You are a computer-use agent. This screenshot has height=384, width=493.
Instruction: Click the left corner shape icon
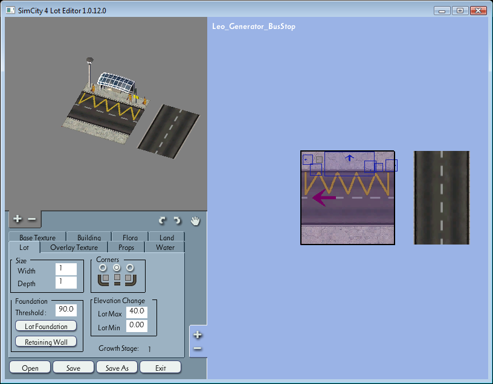(103, 280)
